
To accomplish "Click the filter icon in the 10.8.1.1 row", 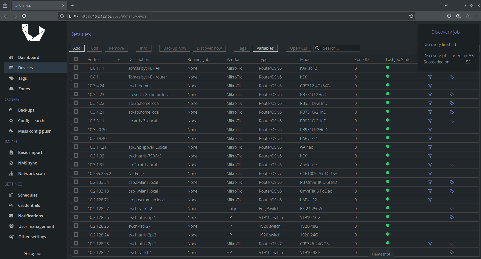I will coord(430,77).
